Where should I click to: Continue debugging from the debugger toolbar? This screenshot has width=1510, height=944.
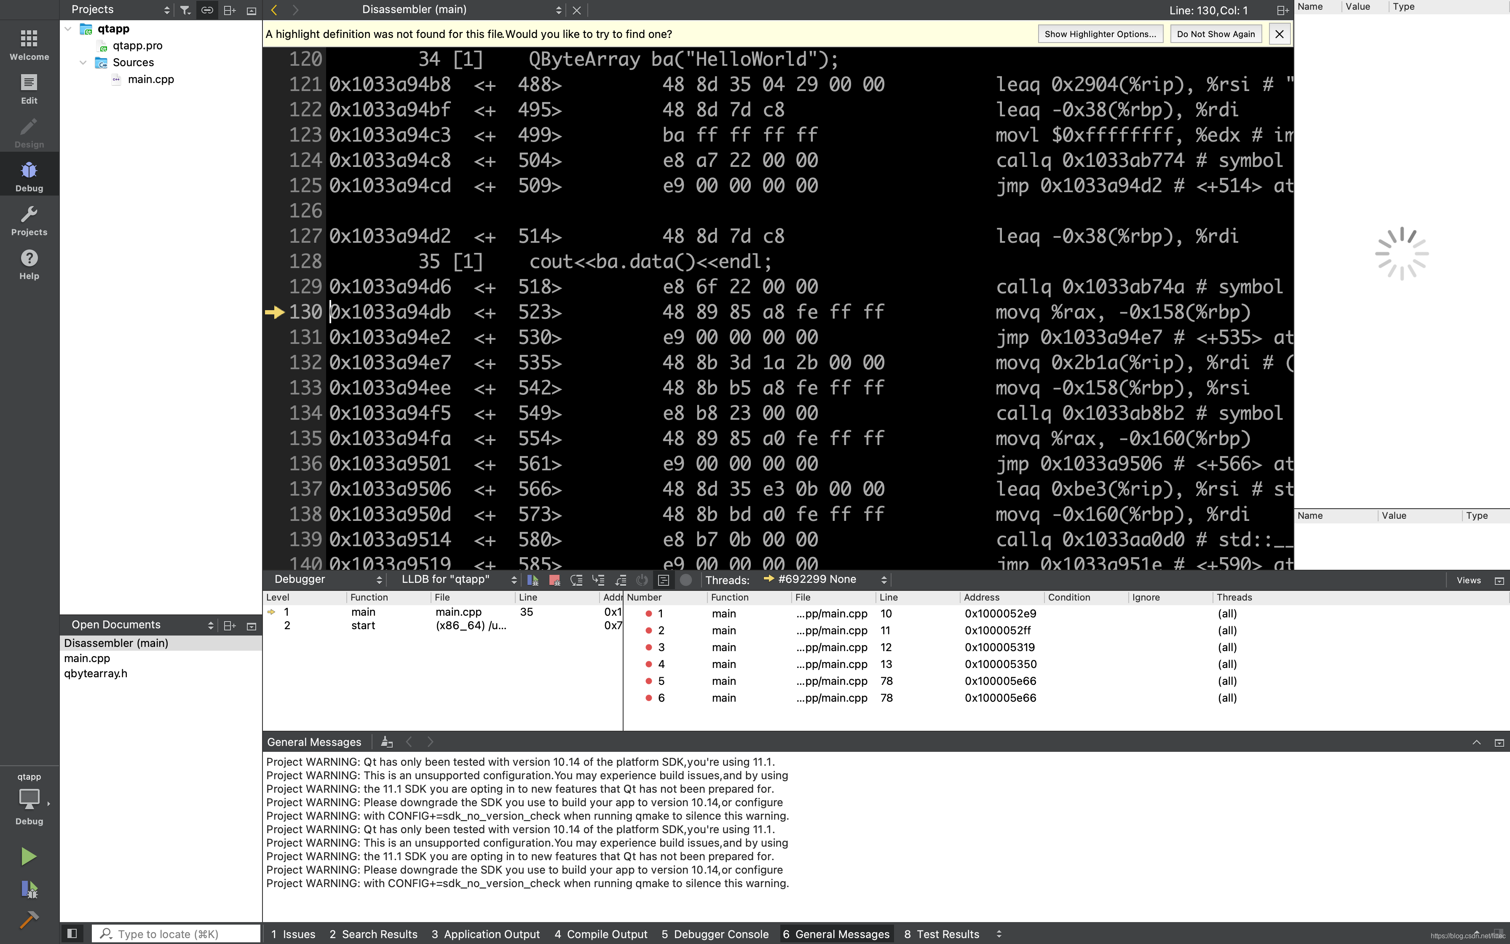tap(533, 580)
